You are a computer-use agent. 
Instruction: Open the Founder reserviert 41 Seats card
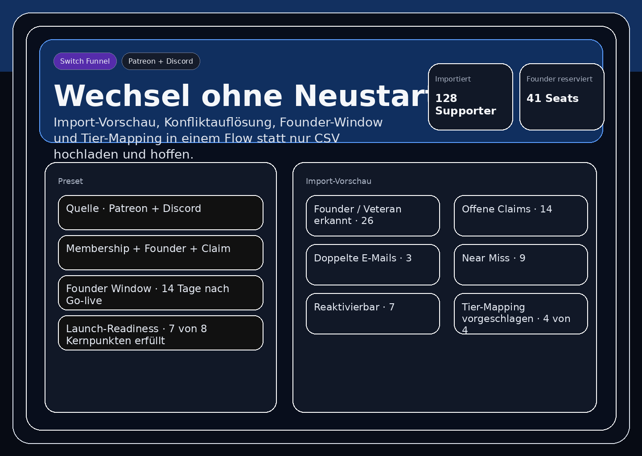coord(561,97)
